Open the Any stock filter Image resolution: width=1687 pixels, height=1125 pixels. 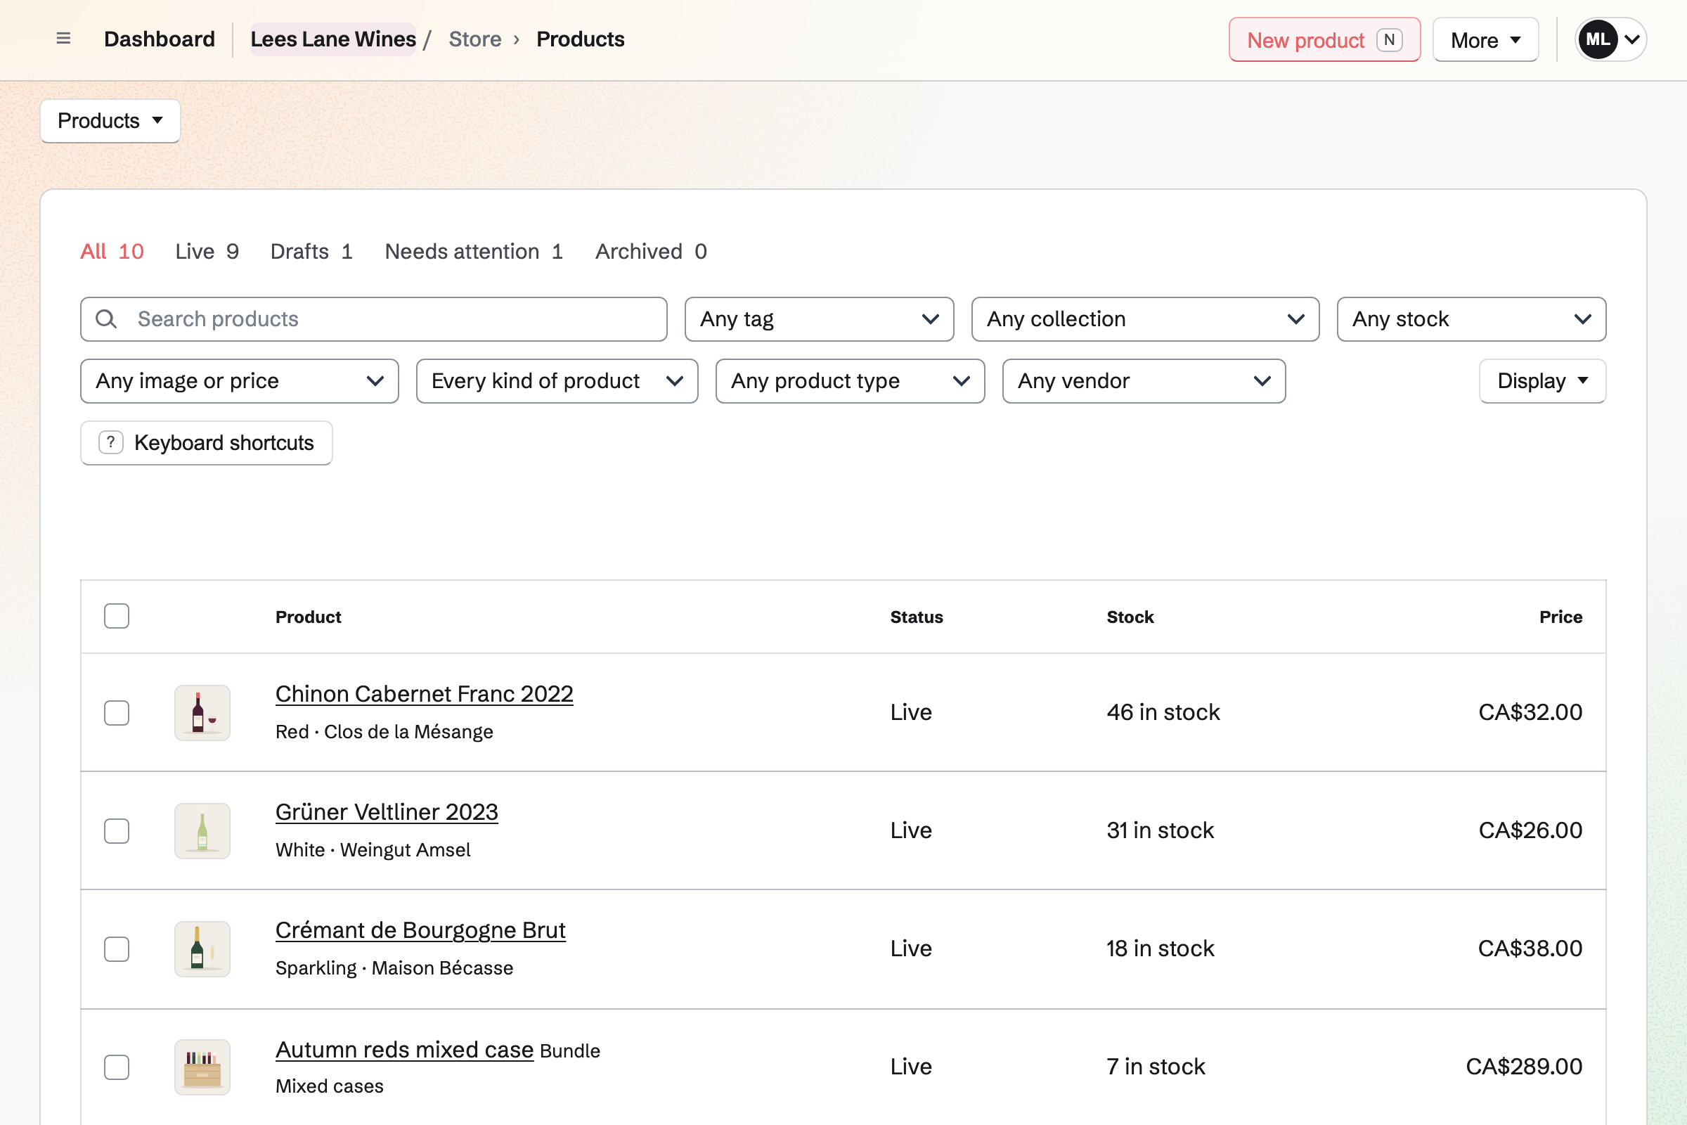click(x=1471, y=319)
